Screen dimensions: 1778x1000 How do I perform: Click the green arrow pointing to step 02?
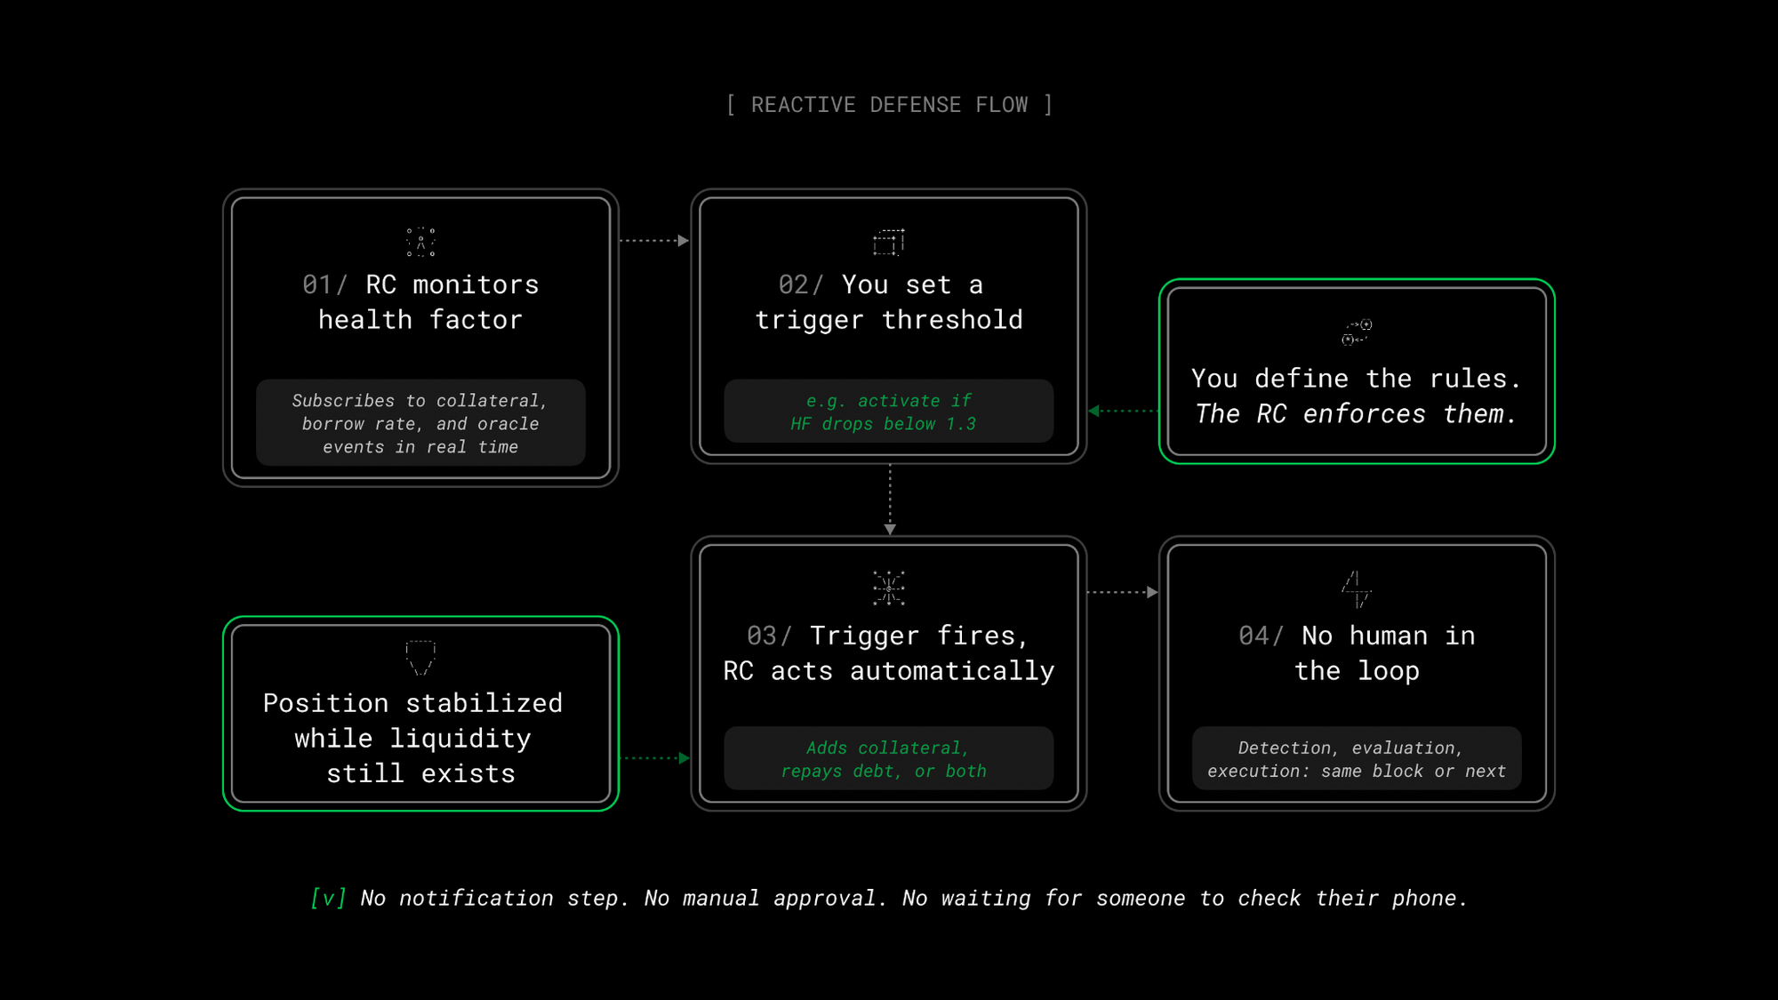(1123, 411)
